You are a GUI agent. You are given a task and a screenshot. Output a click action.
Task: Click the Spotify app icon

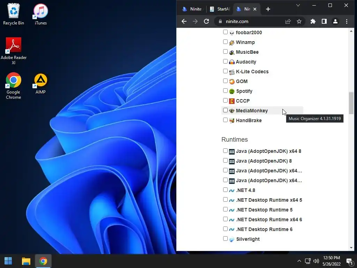pos(231,91)
